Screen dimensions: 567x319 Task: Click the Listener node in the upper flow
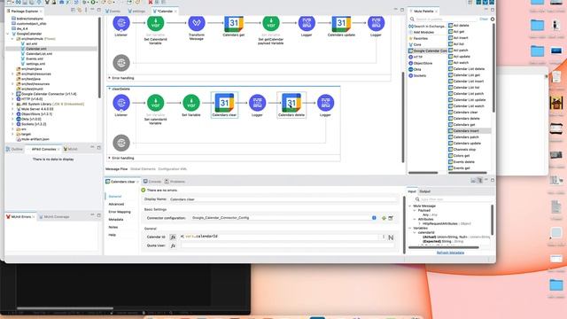(x=121, y=23)
